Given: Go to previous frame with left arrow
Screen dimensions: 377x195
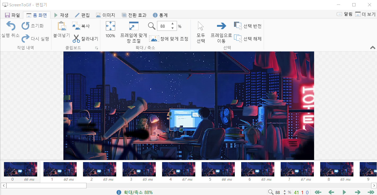Looking at the screenshot, I should 331,192.
